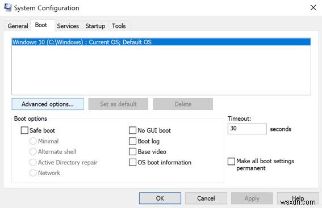The image size is (322, 208).
Task: Open the Services tab
Action: (68, 26)
